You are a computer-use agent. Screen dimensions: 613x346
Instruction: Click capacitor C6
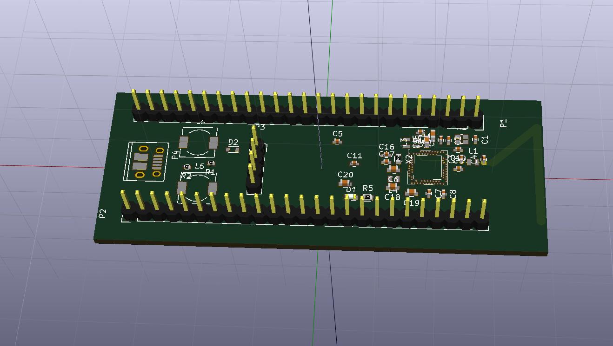393,186
